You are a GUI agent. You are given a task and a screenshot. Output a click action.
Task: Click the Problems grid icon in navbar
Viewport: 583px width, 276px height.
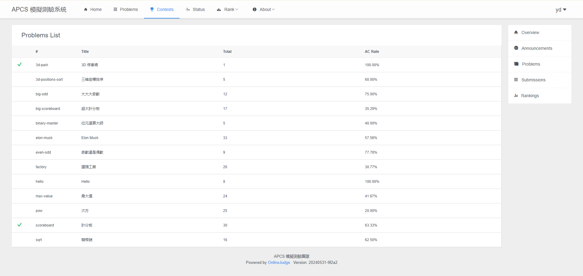(x=115, y=9)
